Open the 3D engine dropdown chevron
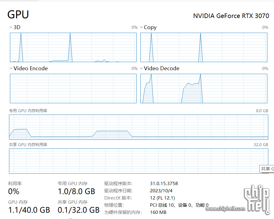This screenshot has width=274, height=219. pos(11,27)
